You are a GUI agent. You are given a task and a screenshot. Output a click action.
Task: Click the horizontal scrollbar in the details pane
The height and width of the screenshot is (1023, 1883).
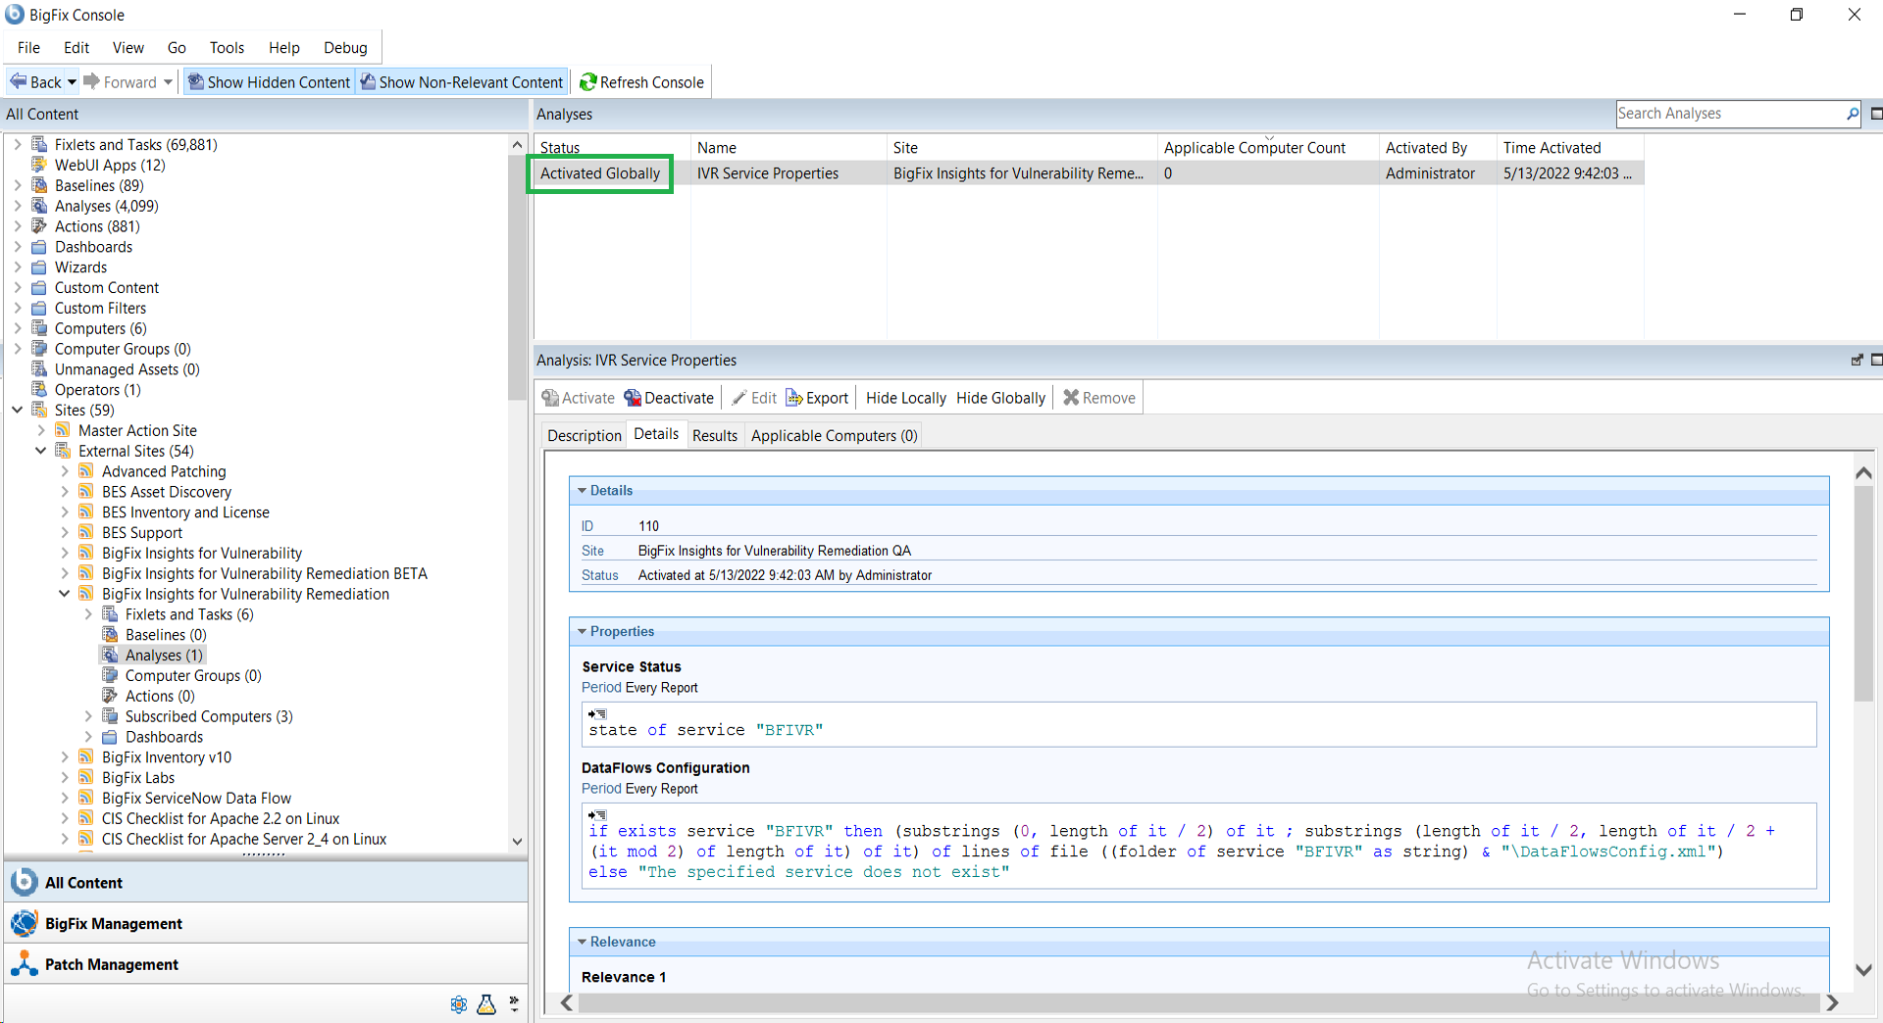pos(1196,1002)
